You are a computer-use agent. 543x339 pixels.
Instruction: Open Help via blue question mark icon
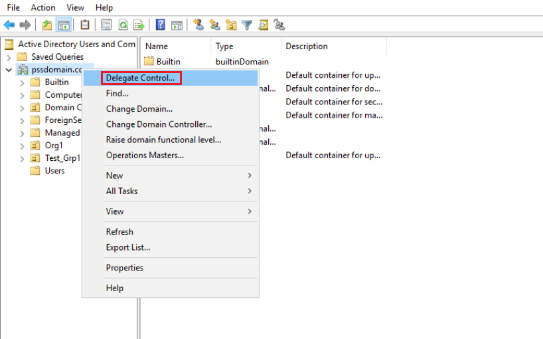point(160,25)
